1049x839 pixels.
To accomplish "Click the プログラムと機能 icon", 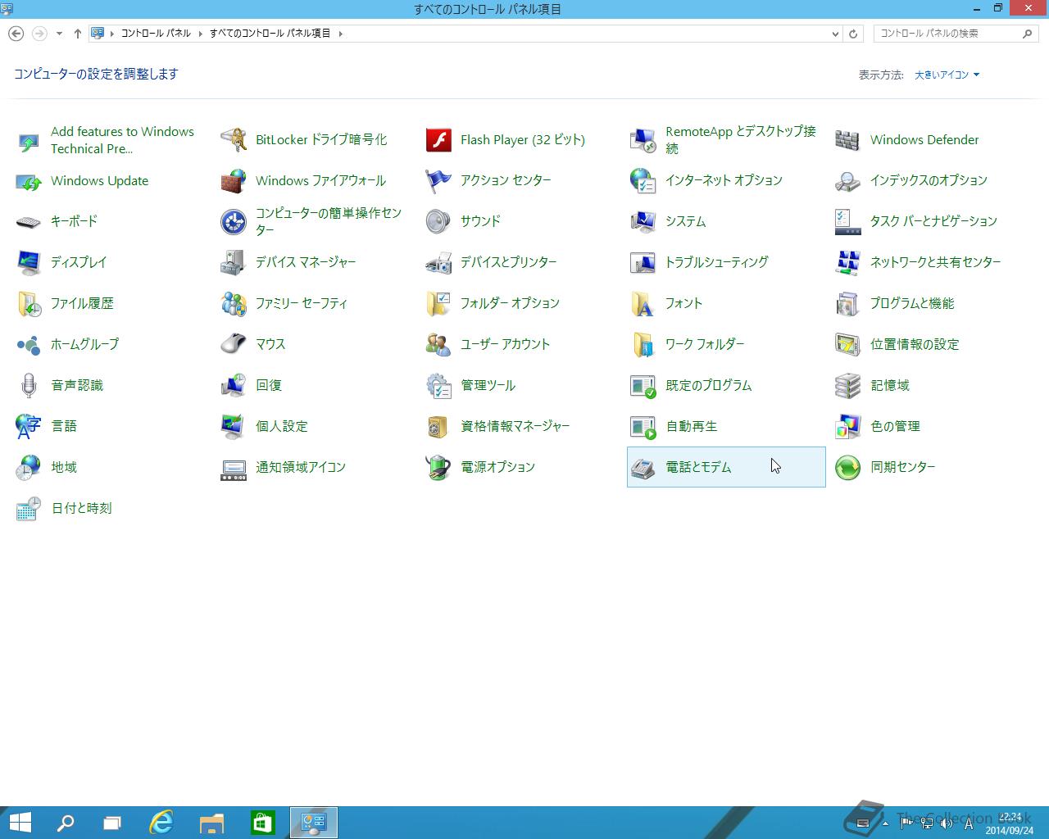I will (x=848, y=303).
